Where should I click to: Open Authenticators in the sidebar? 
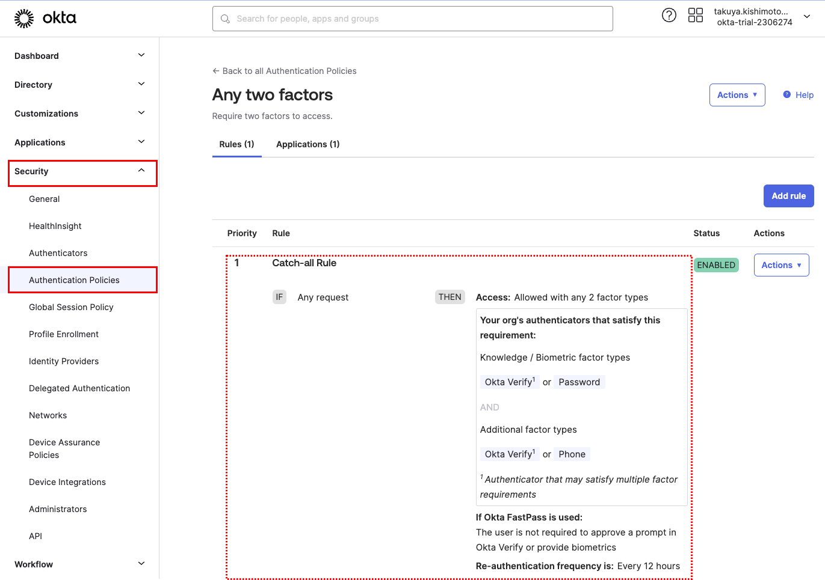58,253
